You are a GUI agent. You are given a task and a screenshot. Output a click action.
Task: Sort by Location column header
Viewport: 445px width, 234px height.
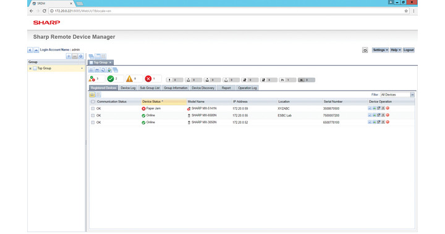[x=300, y=102]
